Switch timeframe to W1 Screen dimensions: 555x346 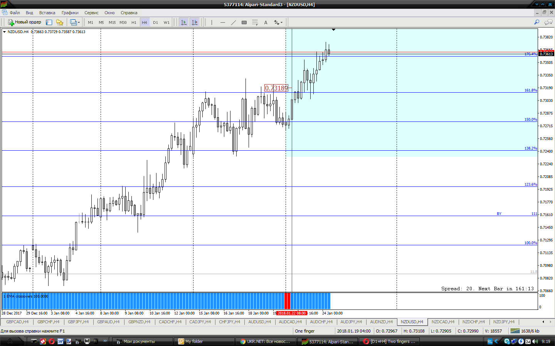pos(166,22)
